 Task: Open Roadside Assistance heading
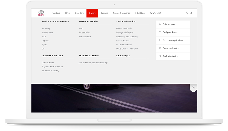coord(89,56)
